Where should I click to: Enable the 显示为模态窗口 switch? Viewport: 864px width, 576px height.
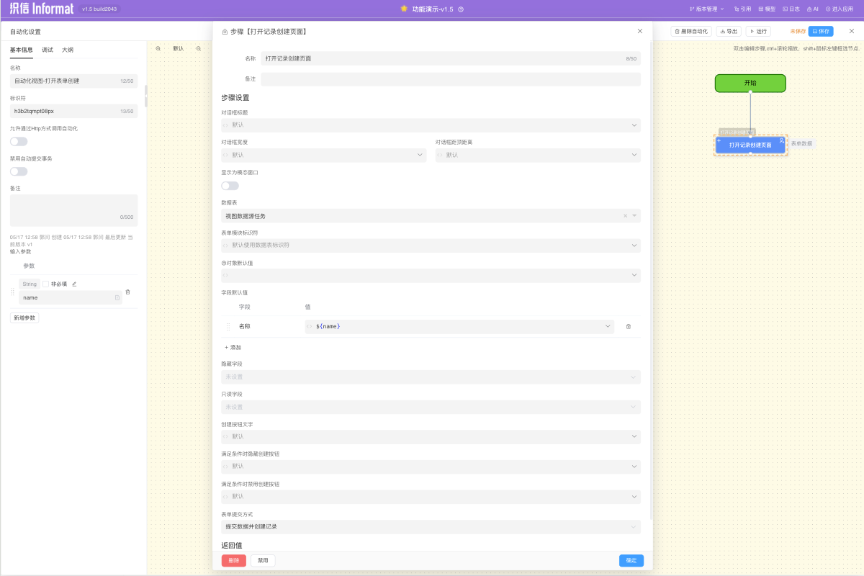[x=230, y=186]
